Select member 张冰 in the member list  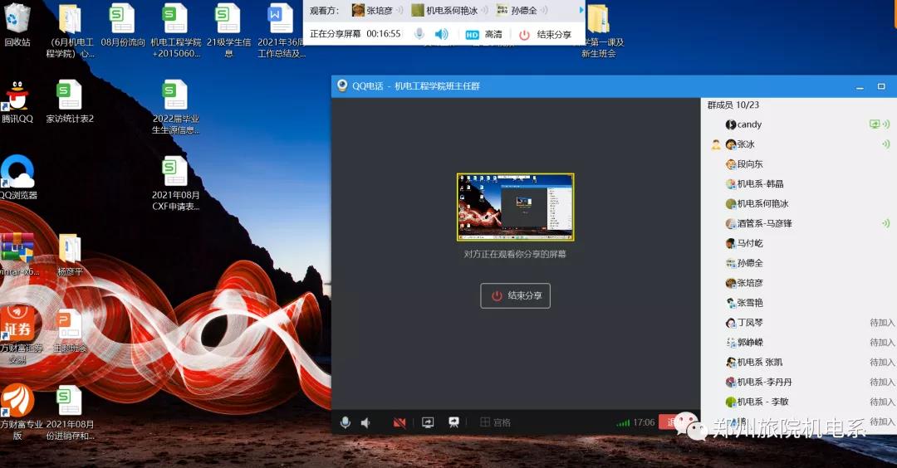745,144
